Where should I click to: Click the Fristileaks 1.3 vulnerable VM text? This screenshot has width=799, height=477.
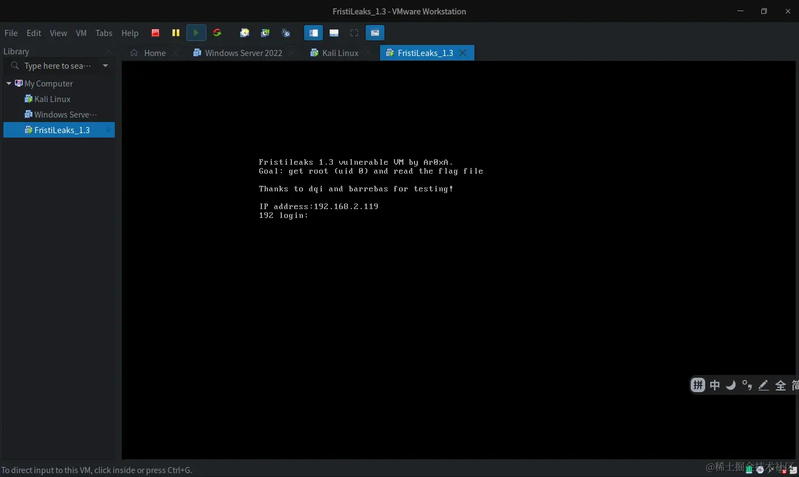coord(356,162)
